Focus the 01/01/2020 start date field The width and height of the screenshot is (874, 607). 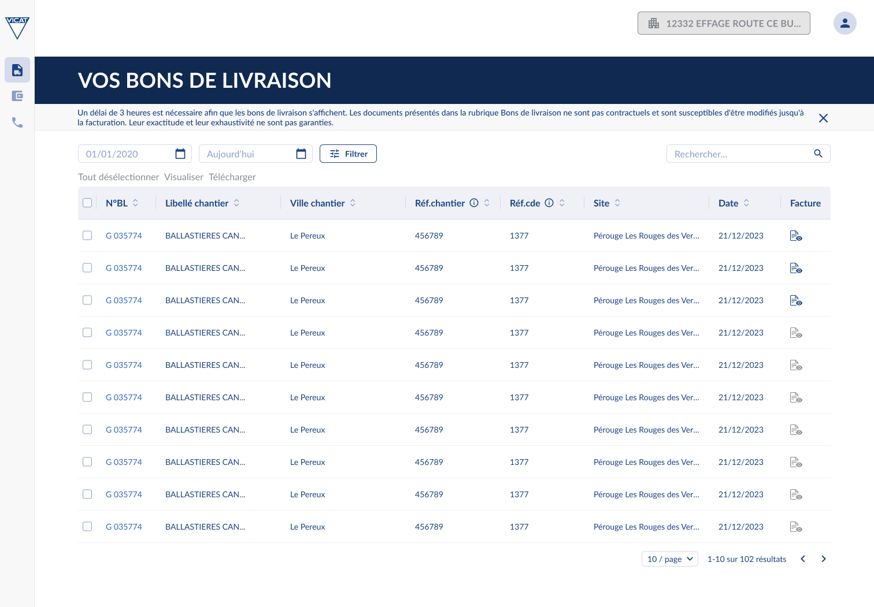click(135, 154)
